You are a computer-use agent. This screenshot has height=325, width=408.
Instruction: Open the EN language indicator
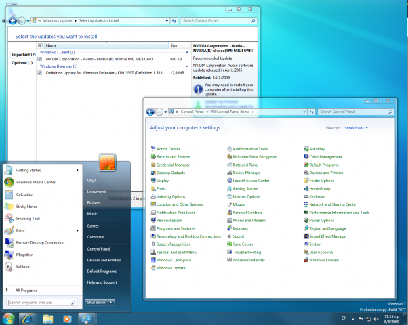coord(344,318)
